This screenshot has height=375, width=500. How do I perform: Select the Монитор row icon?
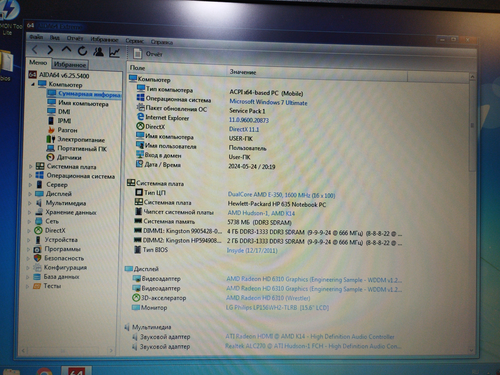pos(136,307)
